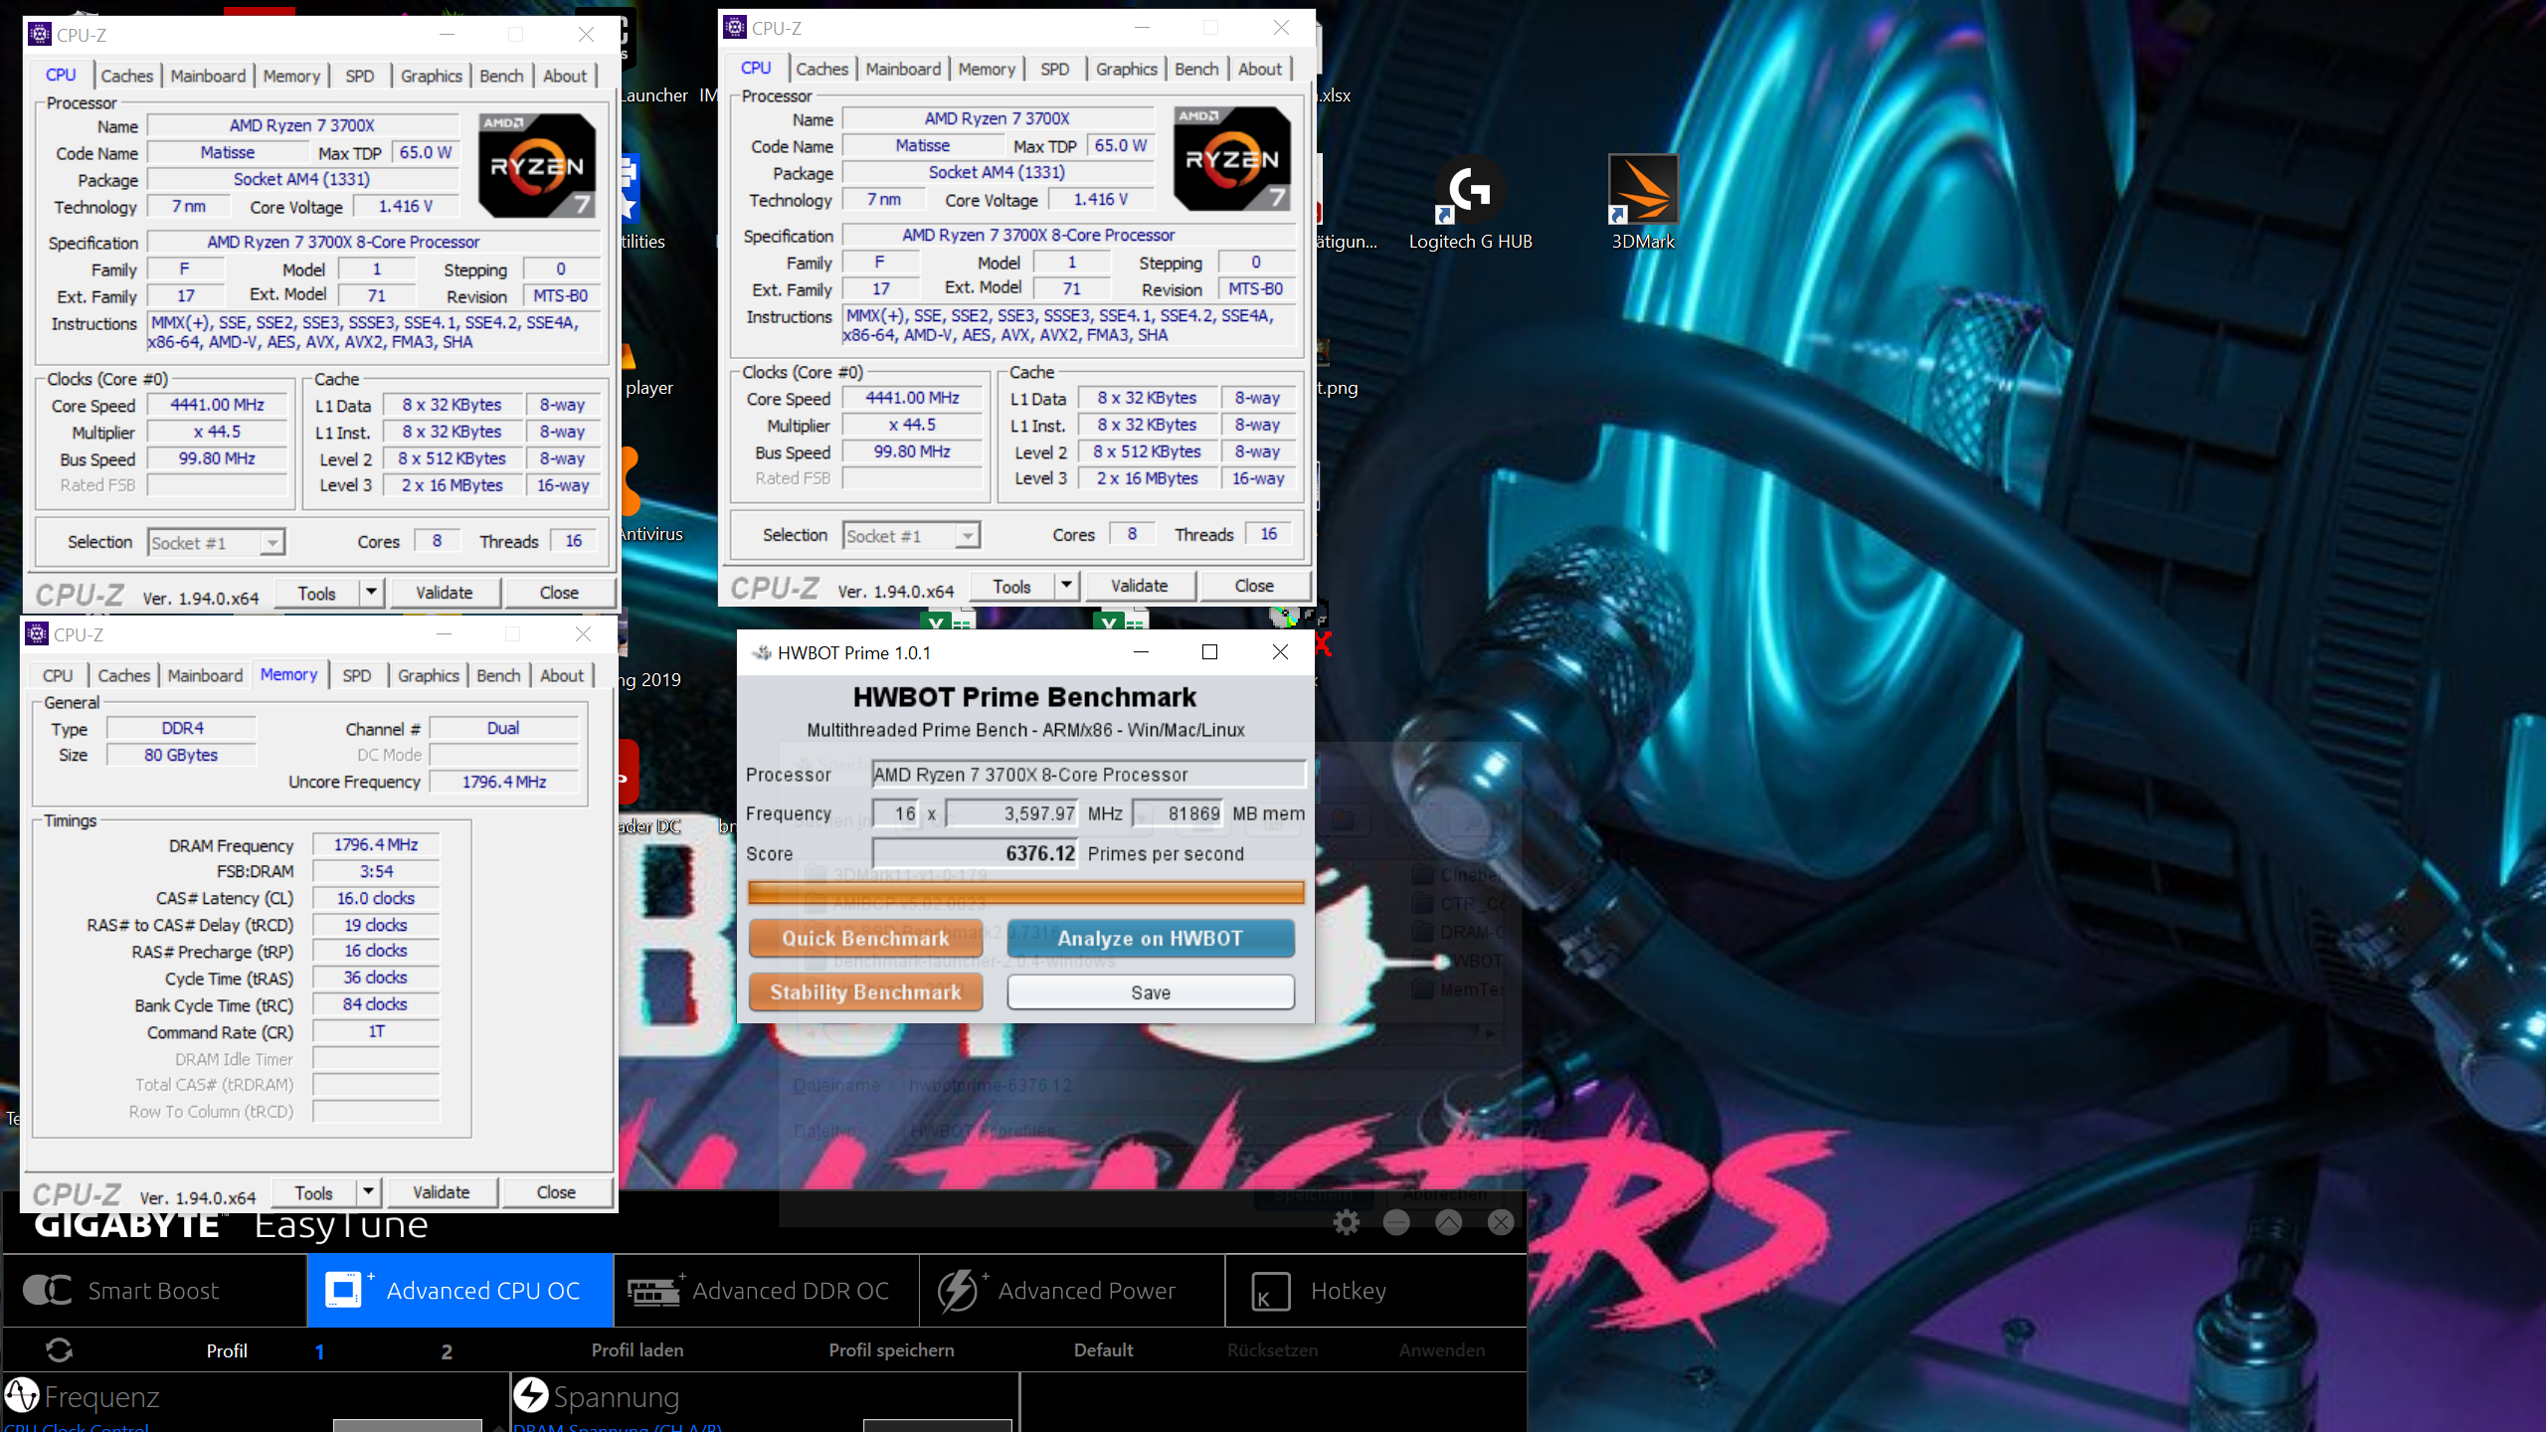Open Graphics tab in CPU-Z above HWBOT

tap(1126, 69)
